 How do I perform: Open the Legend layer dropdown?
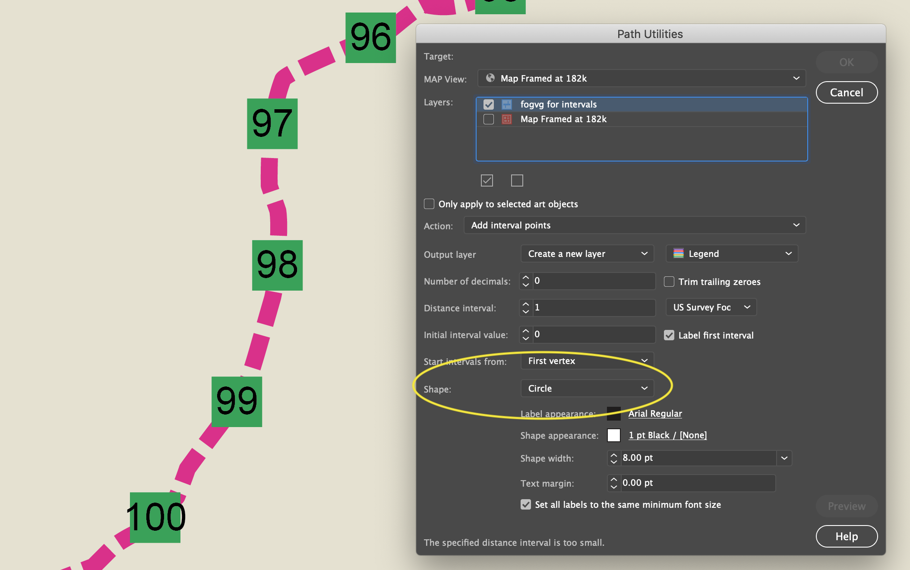pyautogui.click(x=732, y=253)
